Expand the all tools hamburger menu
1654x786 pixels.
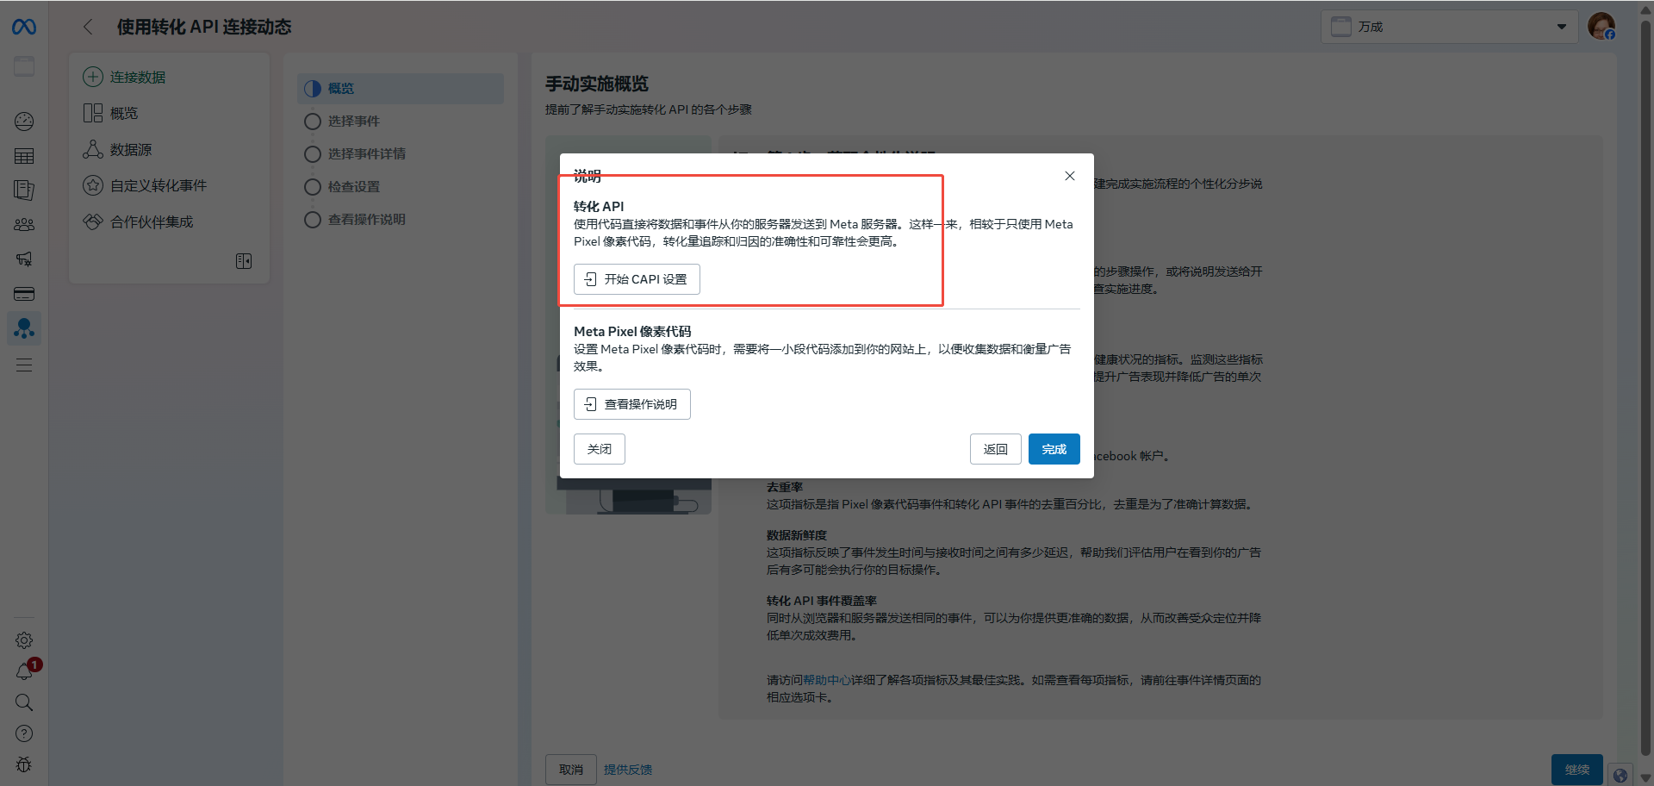point(24,365)
